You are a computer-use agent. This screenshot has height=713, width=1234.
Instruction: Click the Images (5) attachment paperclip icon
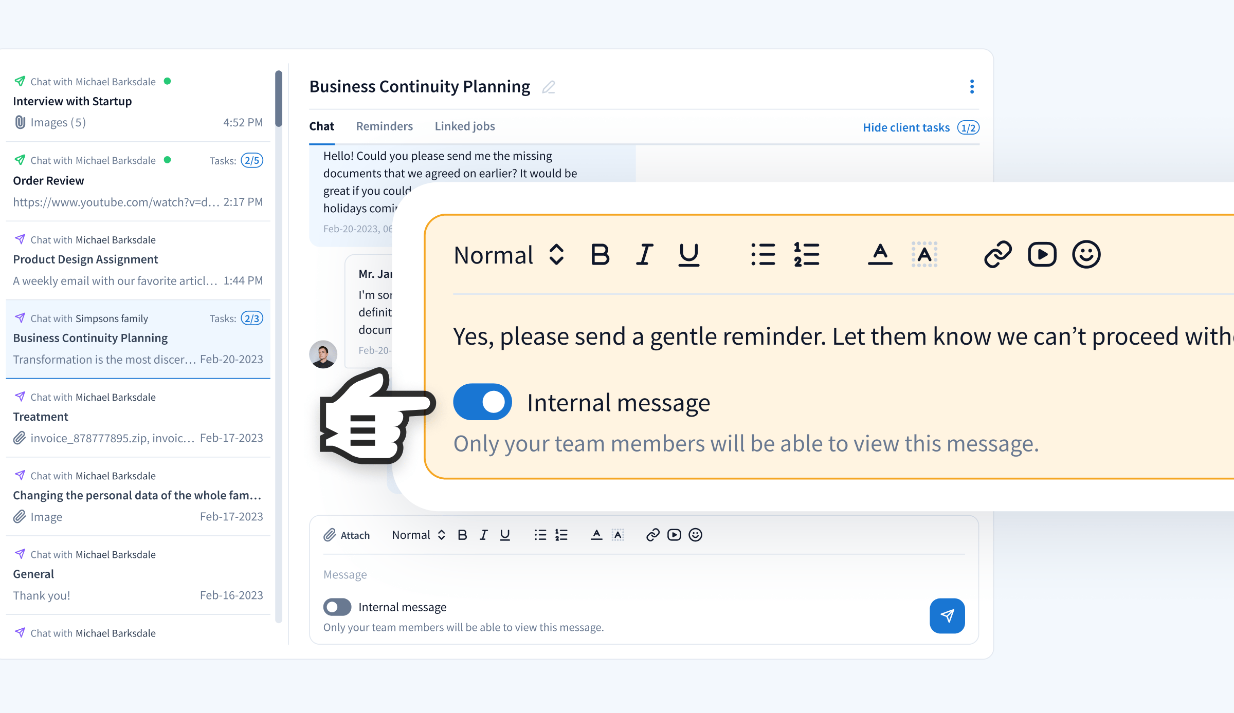tap(20, 122)
